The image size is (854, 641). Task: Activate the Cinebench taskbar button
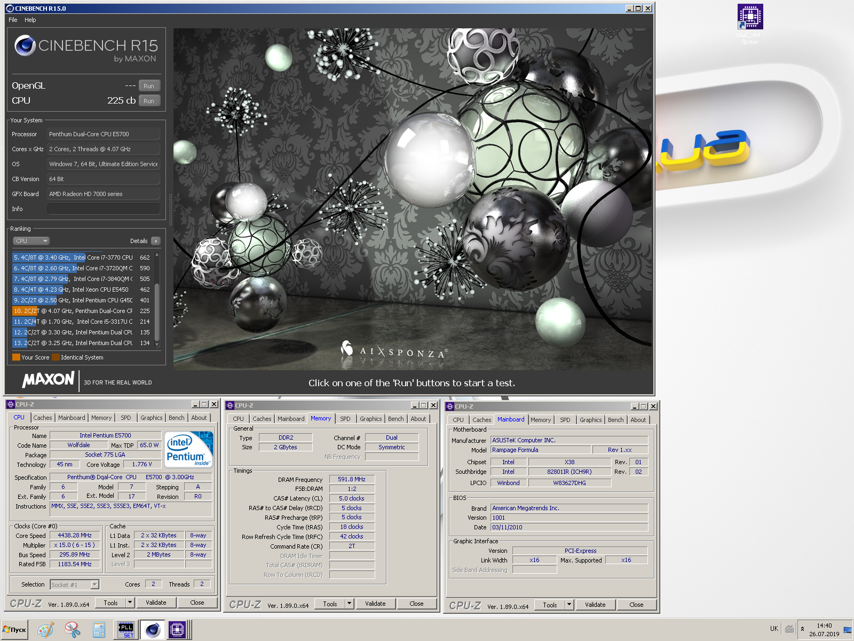pyautogui.click(x=153, y=630)
